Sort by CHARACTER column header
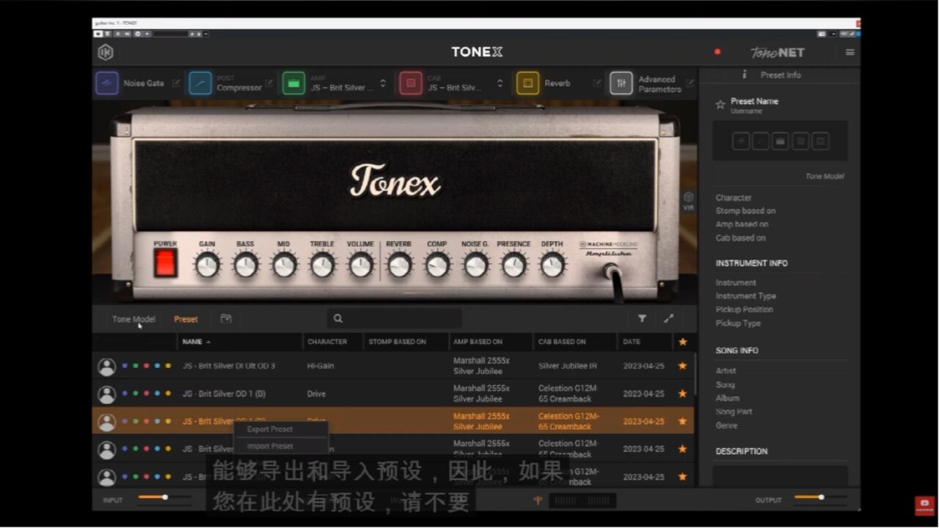The height and width of the screenshot is (528, 939). click(x=327, y=342)
